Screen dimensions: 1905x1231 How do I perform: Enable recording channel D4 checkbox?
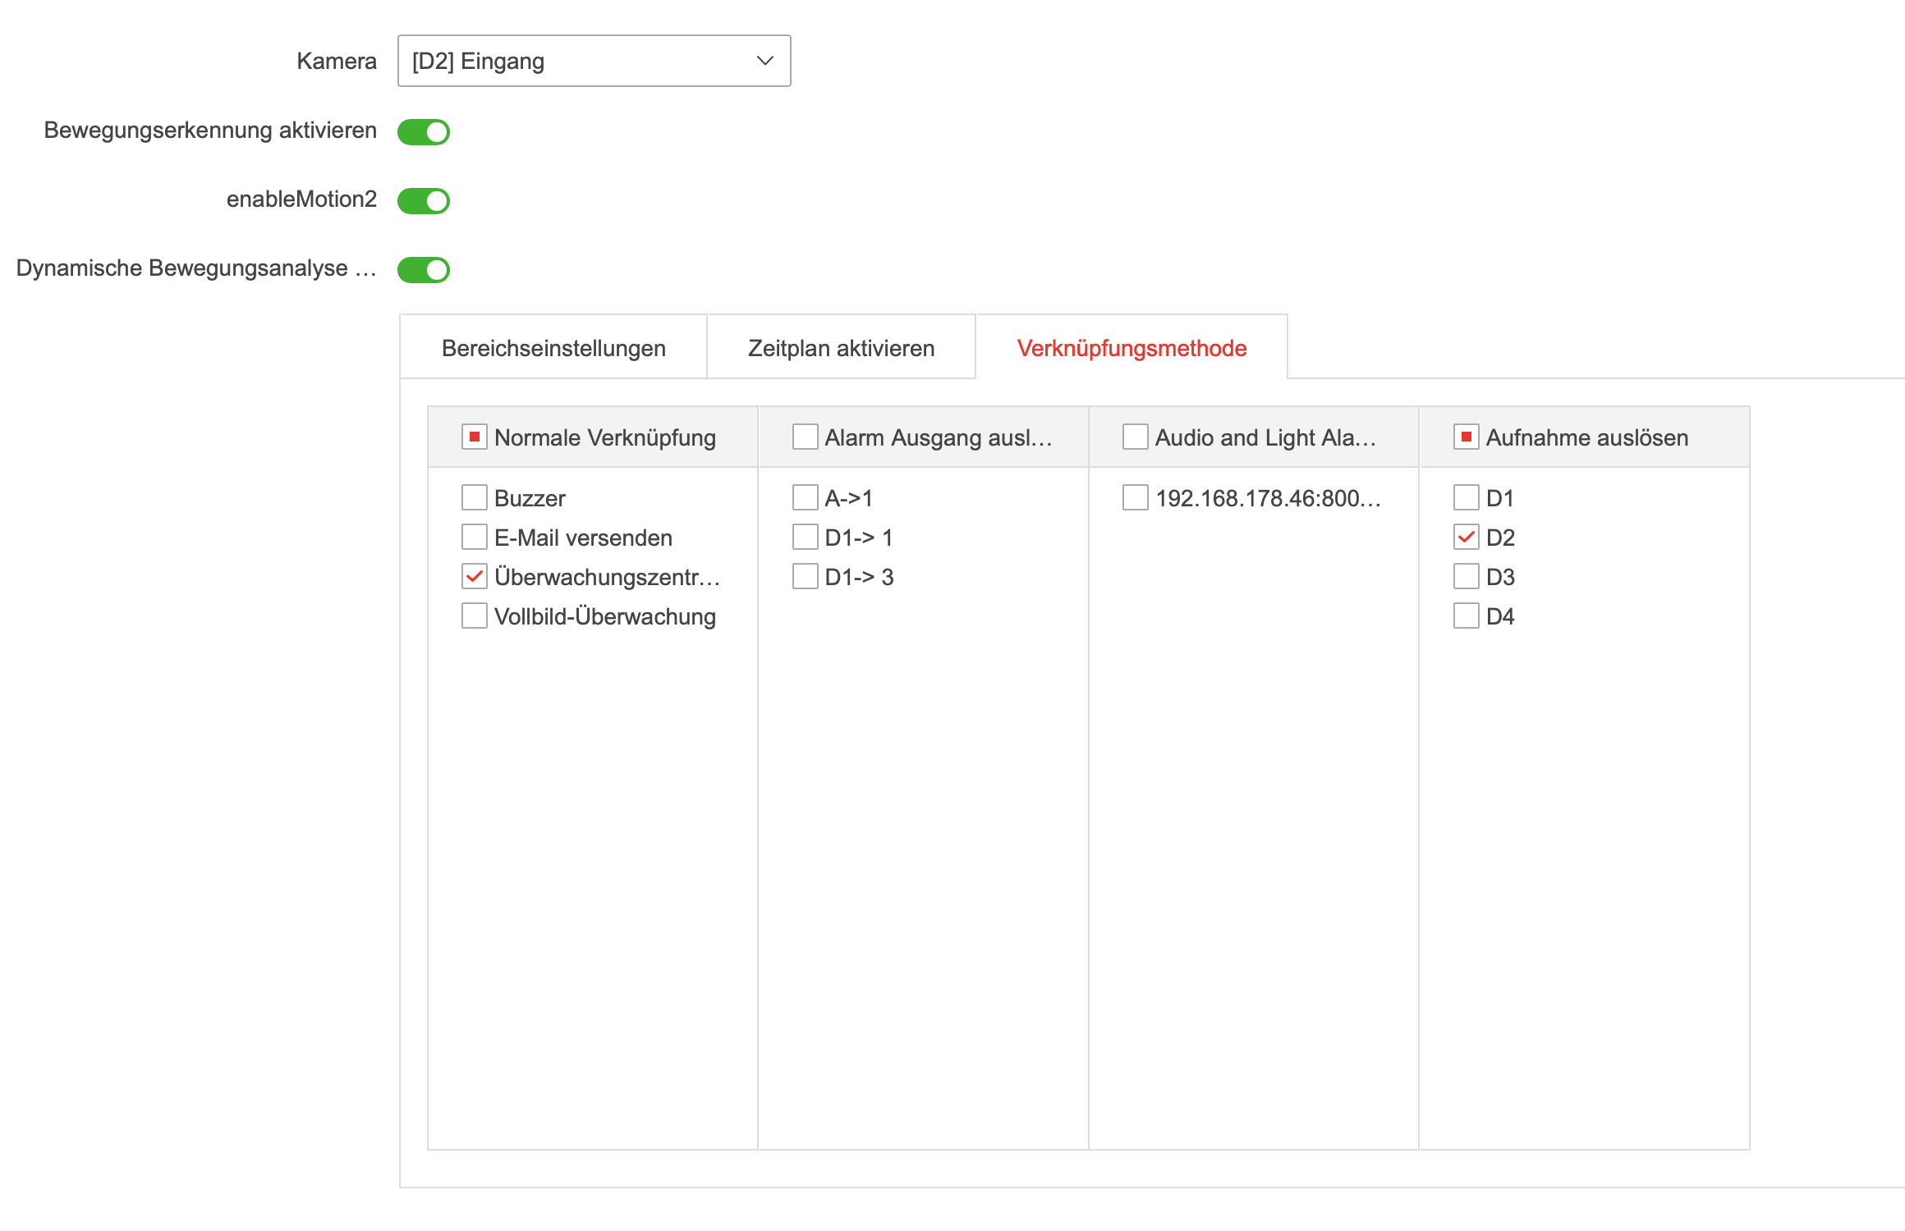pyautogui.click(x=1467, y=615)
